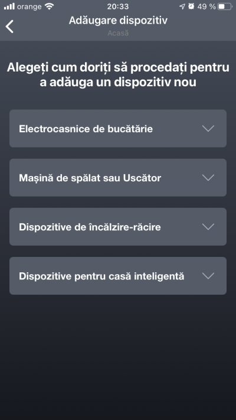Screen dimensions: 236x420
Task: Expand Dispozitive de încălzire-răcire chevron
Action: (x=208, y=227)
